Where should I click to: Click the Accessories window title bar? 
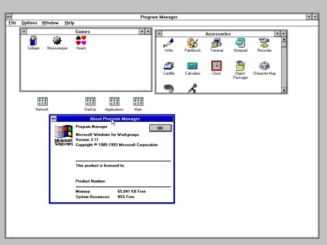click(x=218, y=34)
